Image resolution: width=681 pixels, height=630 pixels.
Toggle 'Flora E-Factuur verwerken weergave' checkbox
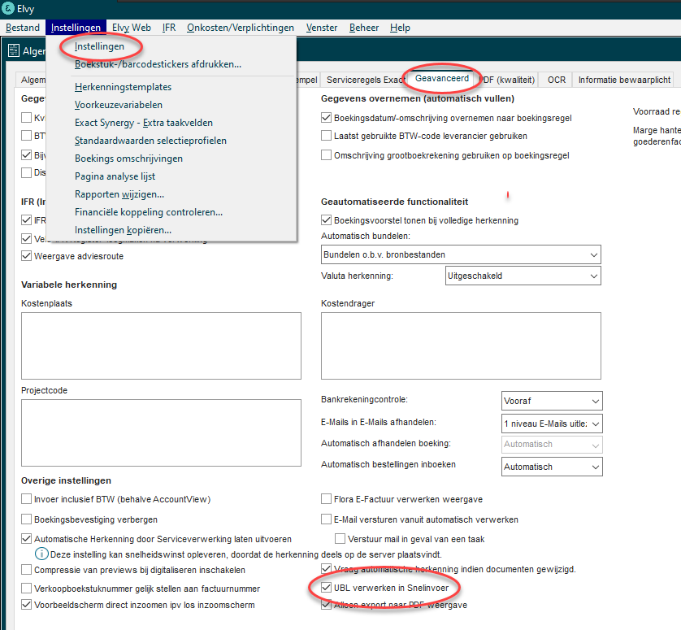coord(327,499)
